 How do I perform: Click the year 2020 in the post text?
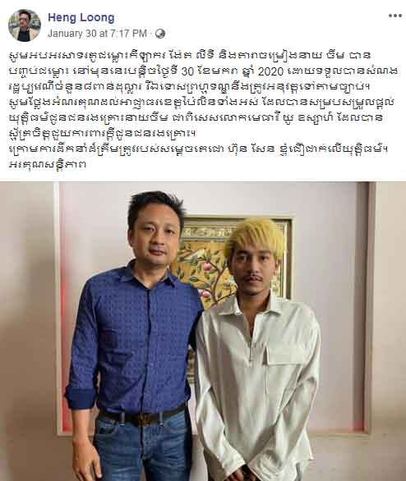(x=270, y=71)
